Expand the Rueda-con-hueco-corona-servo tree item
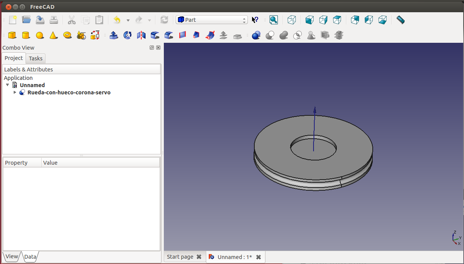 coord(15,92)
